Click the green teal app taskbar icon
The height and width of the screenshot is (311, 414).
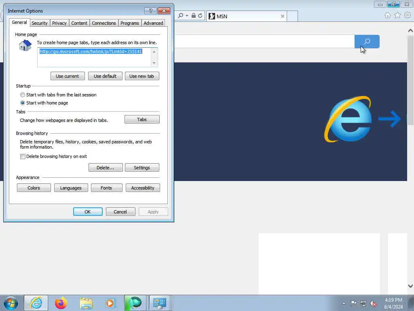[x=135, y=303]
